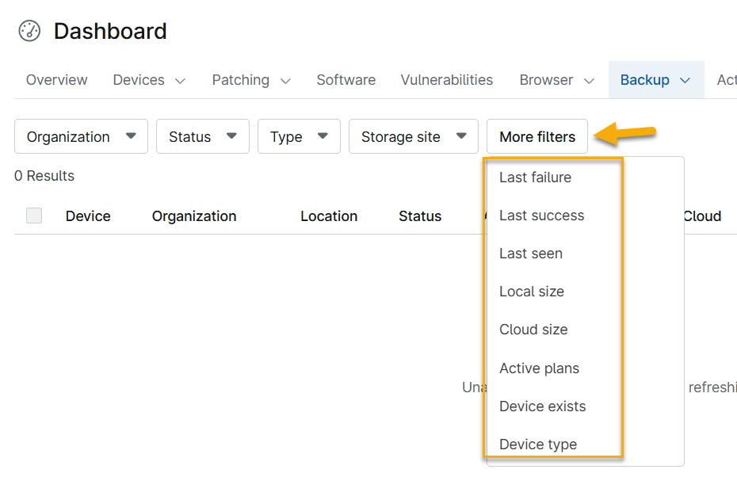The width and height of the screenshot is (737, 496).
Task: Select Last failure filter option
Action: tap(535, 177)
